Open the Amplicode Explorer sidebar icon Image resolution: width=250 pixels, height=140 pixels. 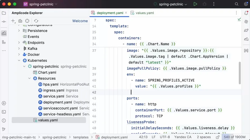4,33
